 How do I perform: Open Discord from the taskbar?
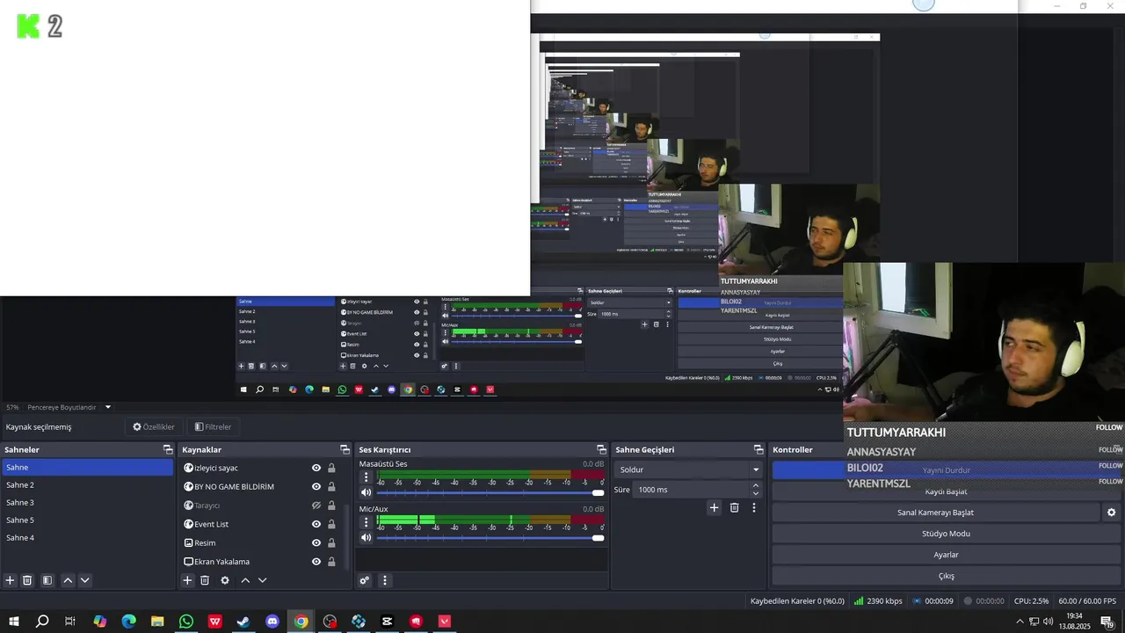pos(272,622)
